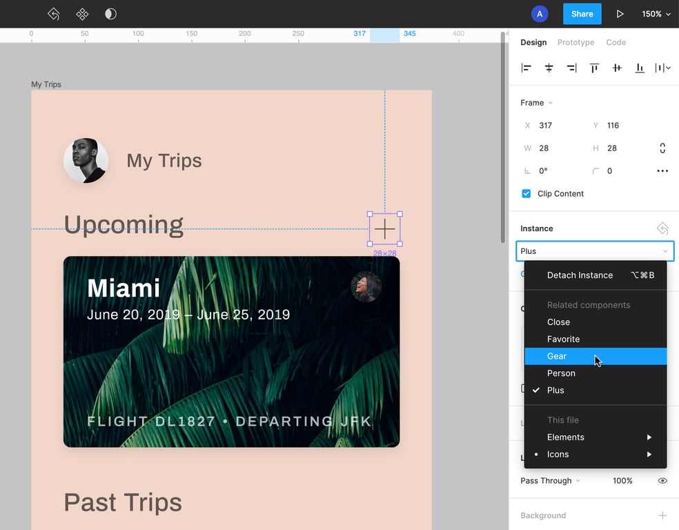
Task: Click the blue Share button
Action: pyautogui.click(x=582, y=14)
